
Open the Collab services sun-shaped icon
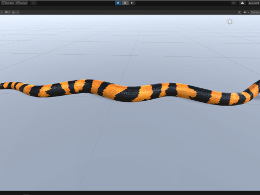coord(233,3)
